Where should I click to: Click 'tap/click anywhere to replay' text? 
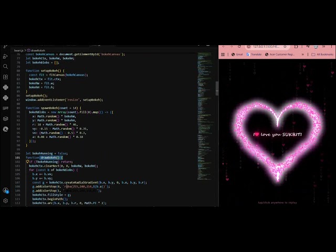point(277,203)
